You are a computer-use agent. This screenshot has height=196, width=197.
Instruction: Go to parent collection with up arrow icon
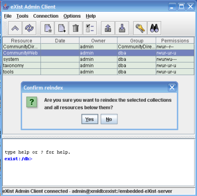pos(15,28)
